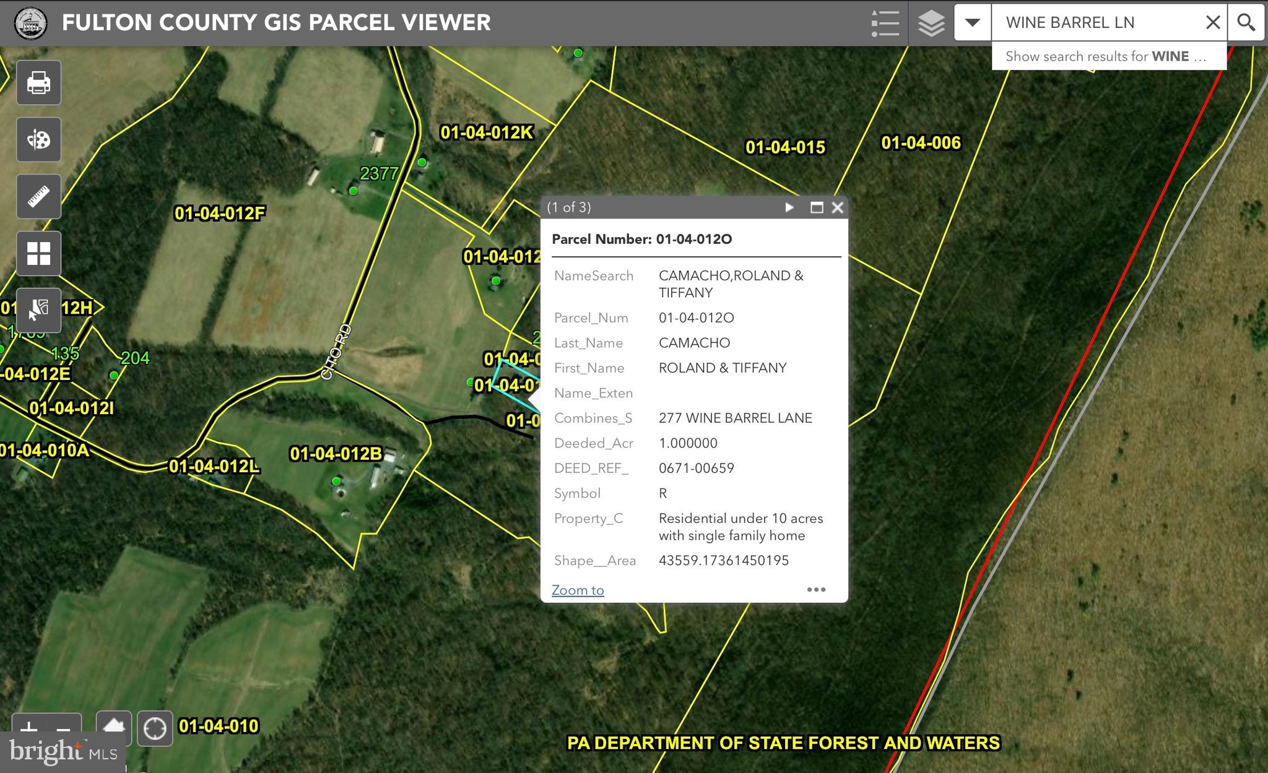Viewport: 1268px width, 773px height.
Task: Open the Legend list panel
Action: (885, 23)
